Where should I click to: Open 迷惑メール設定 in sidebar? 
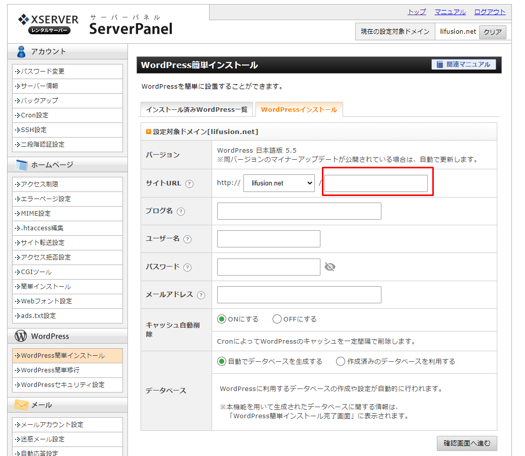click(x=68, y=439)
